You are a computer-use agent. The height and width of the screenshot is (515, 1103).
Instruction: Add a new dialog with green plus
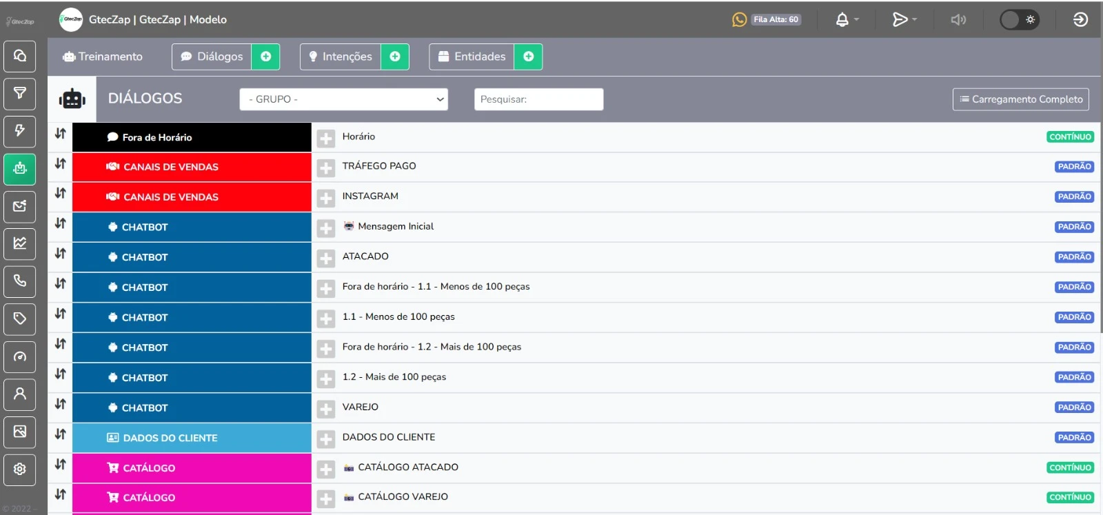[265, 57]
